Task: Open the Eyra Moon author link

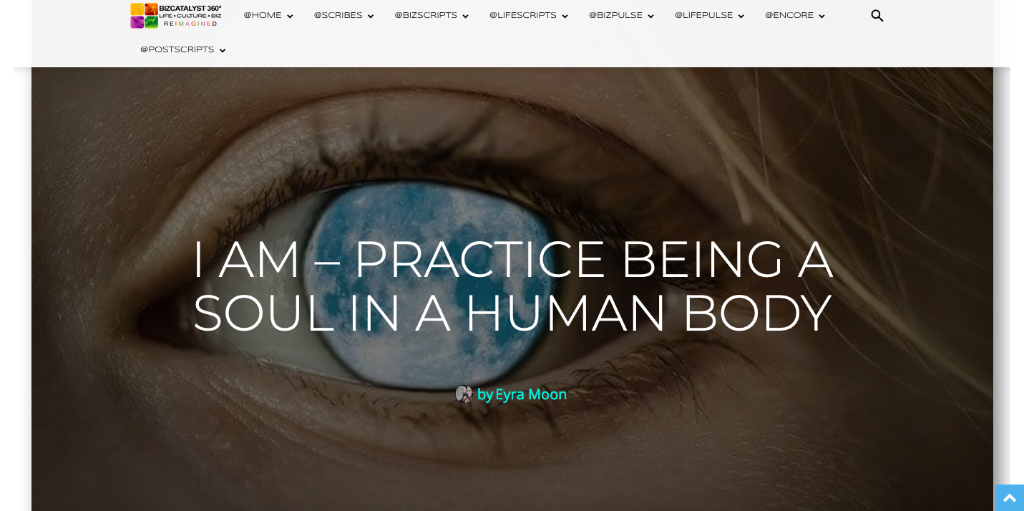Action: [x=531, y=394]
